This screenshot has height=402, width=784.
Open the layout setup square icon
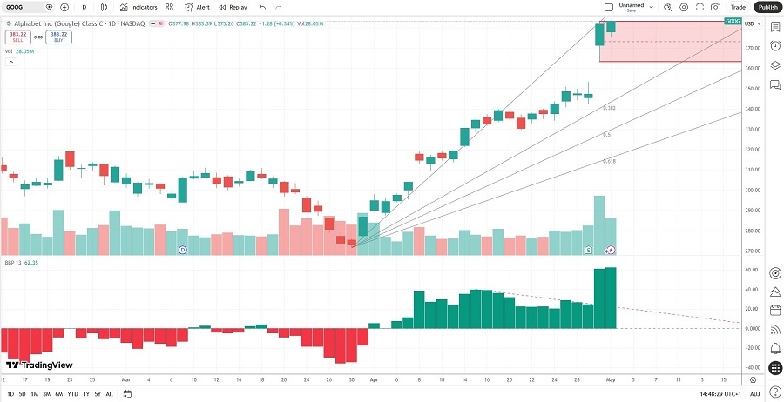pos(609,7)
